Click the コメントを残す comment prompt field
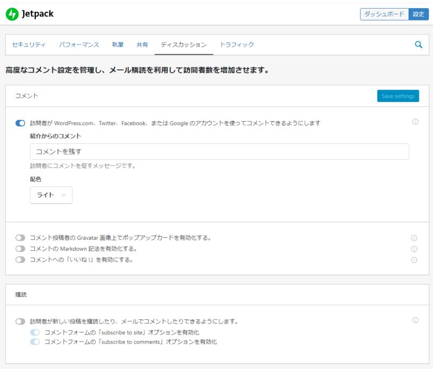433x369 pixels. coord(220,152)
